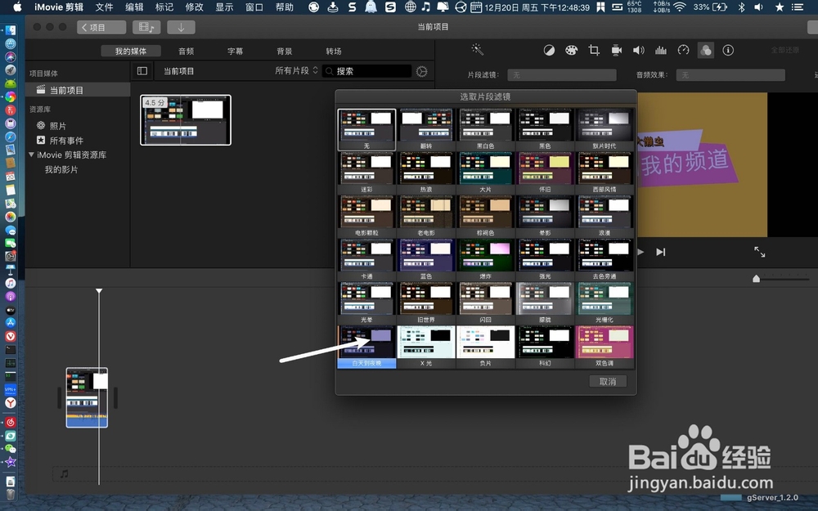Open the color correction palette tool
The height and width of the screenshot is (511, 818).
coord(571,50)
